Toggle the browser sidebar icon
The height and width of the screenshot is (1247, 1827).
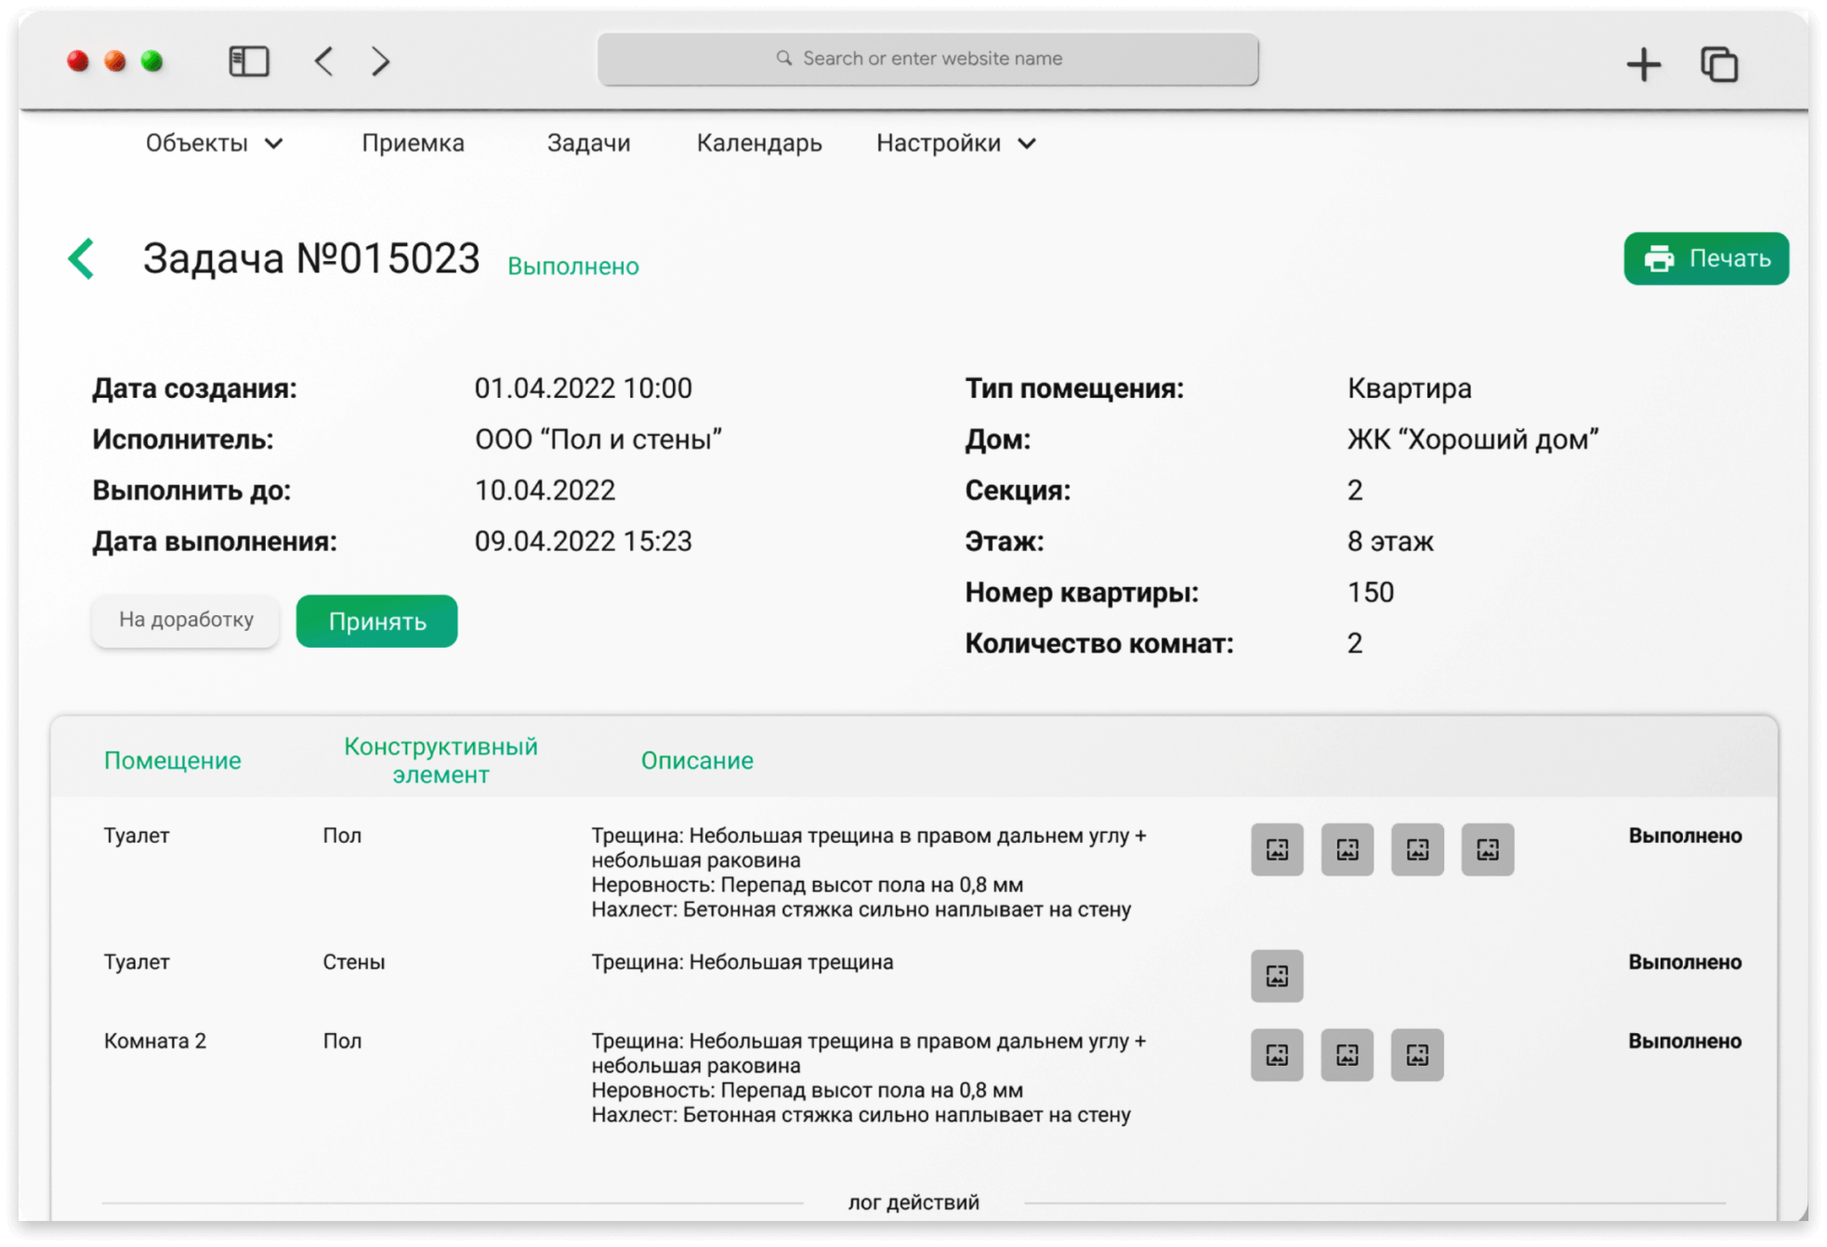point(249,62)
